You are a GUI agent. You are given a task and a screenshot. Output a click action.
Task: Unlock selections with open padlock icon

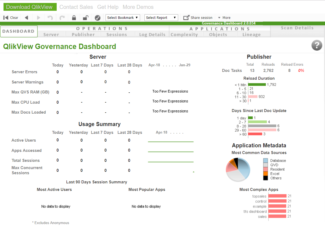tap(86, 18)
